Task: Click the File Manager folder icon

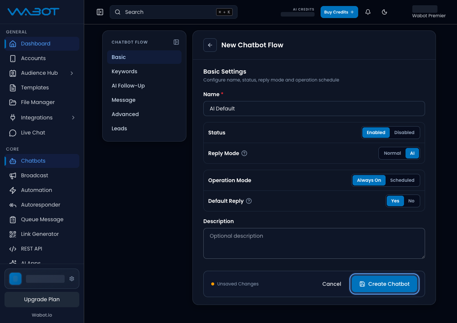Action: [13, 102]
